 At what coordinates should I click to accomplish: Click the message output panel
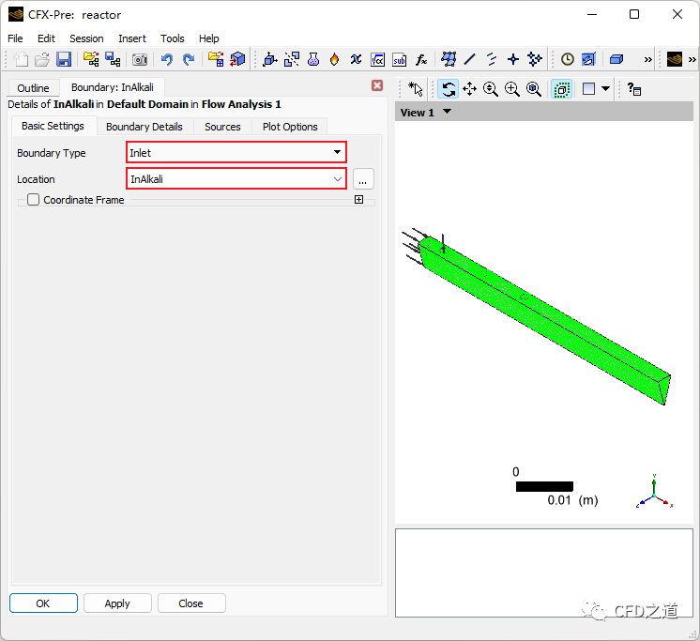click(x=543, y=572)
